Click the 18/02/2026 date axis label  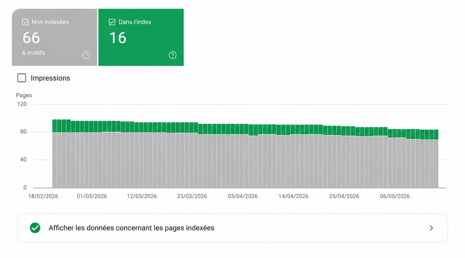point(43,196)
